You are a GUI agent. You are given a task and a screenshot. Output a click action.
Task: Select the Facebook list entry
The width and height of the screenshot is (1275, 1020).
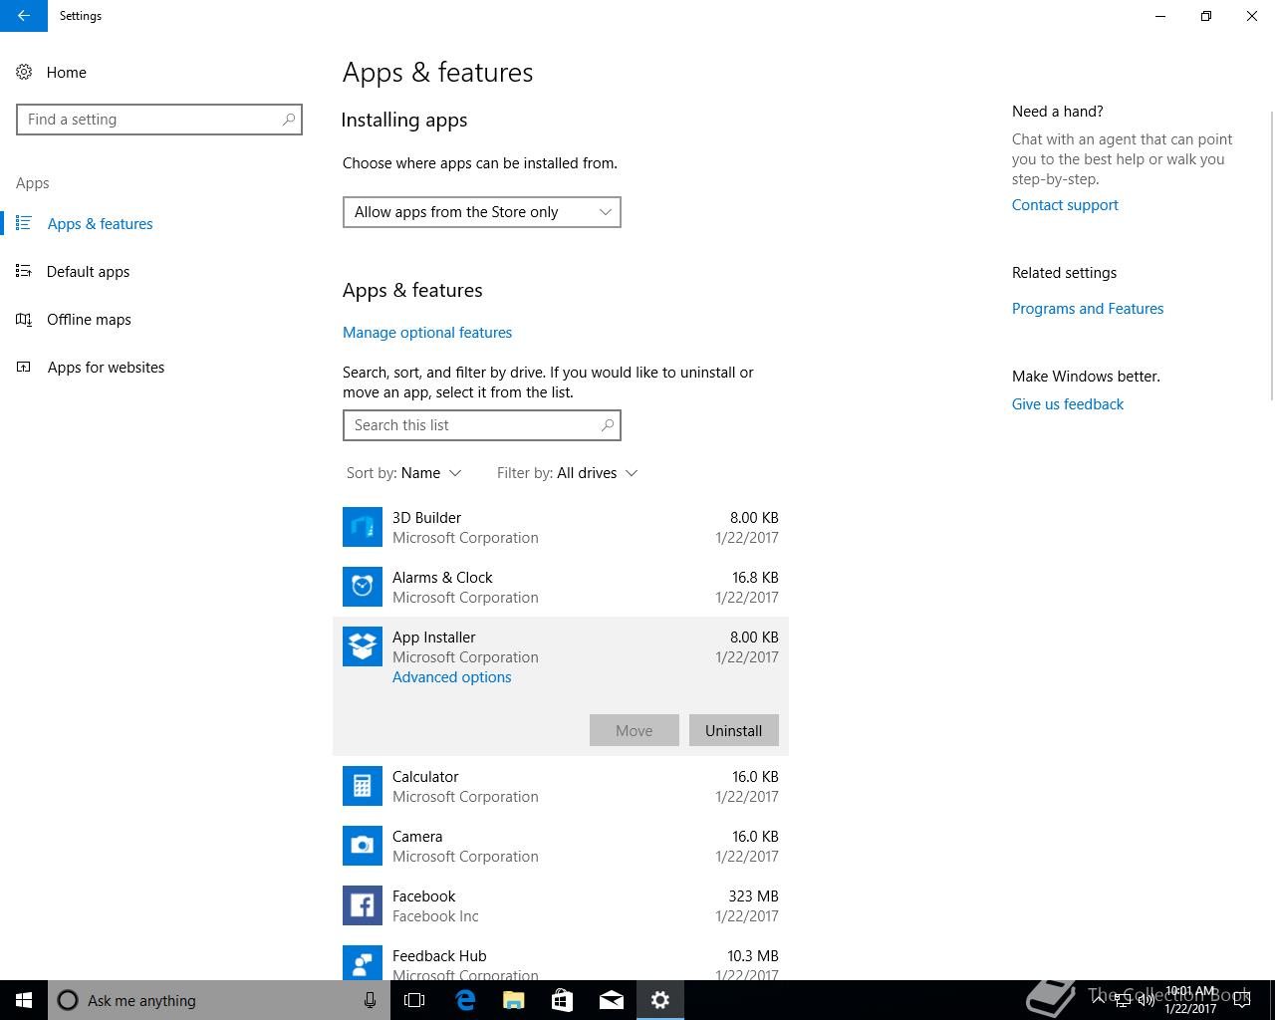[561, 905]
